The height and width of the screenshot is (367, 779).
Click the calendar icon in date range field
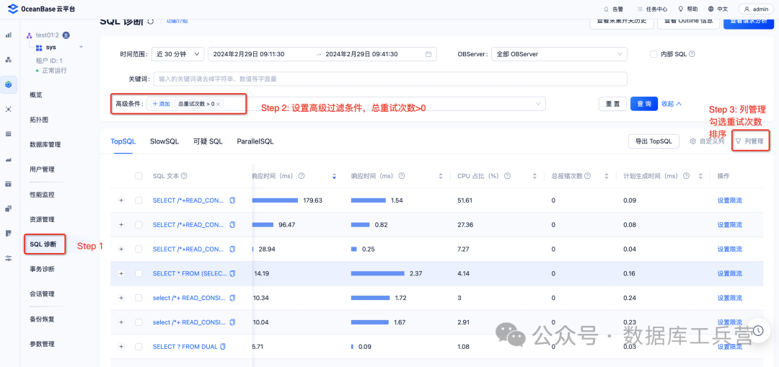[428, 54]
